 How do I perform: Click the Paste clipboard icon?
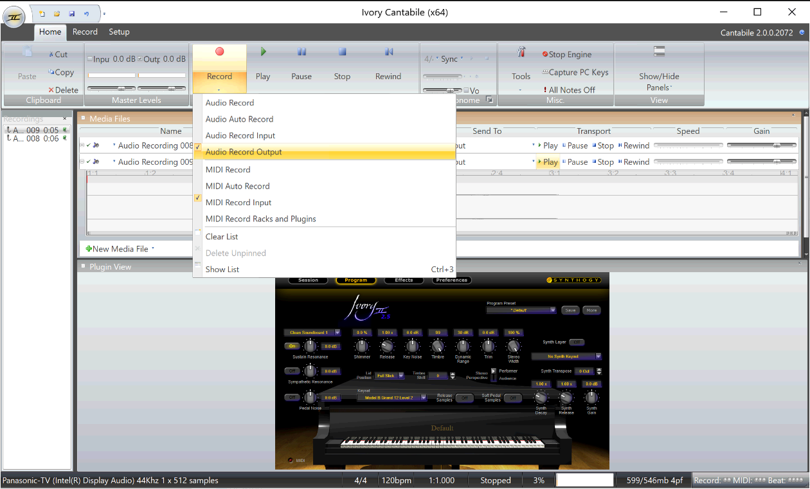[27, 52]
